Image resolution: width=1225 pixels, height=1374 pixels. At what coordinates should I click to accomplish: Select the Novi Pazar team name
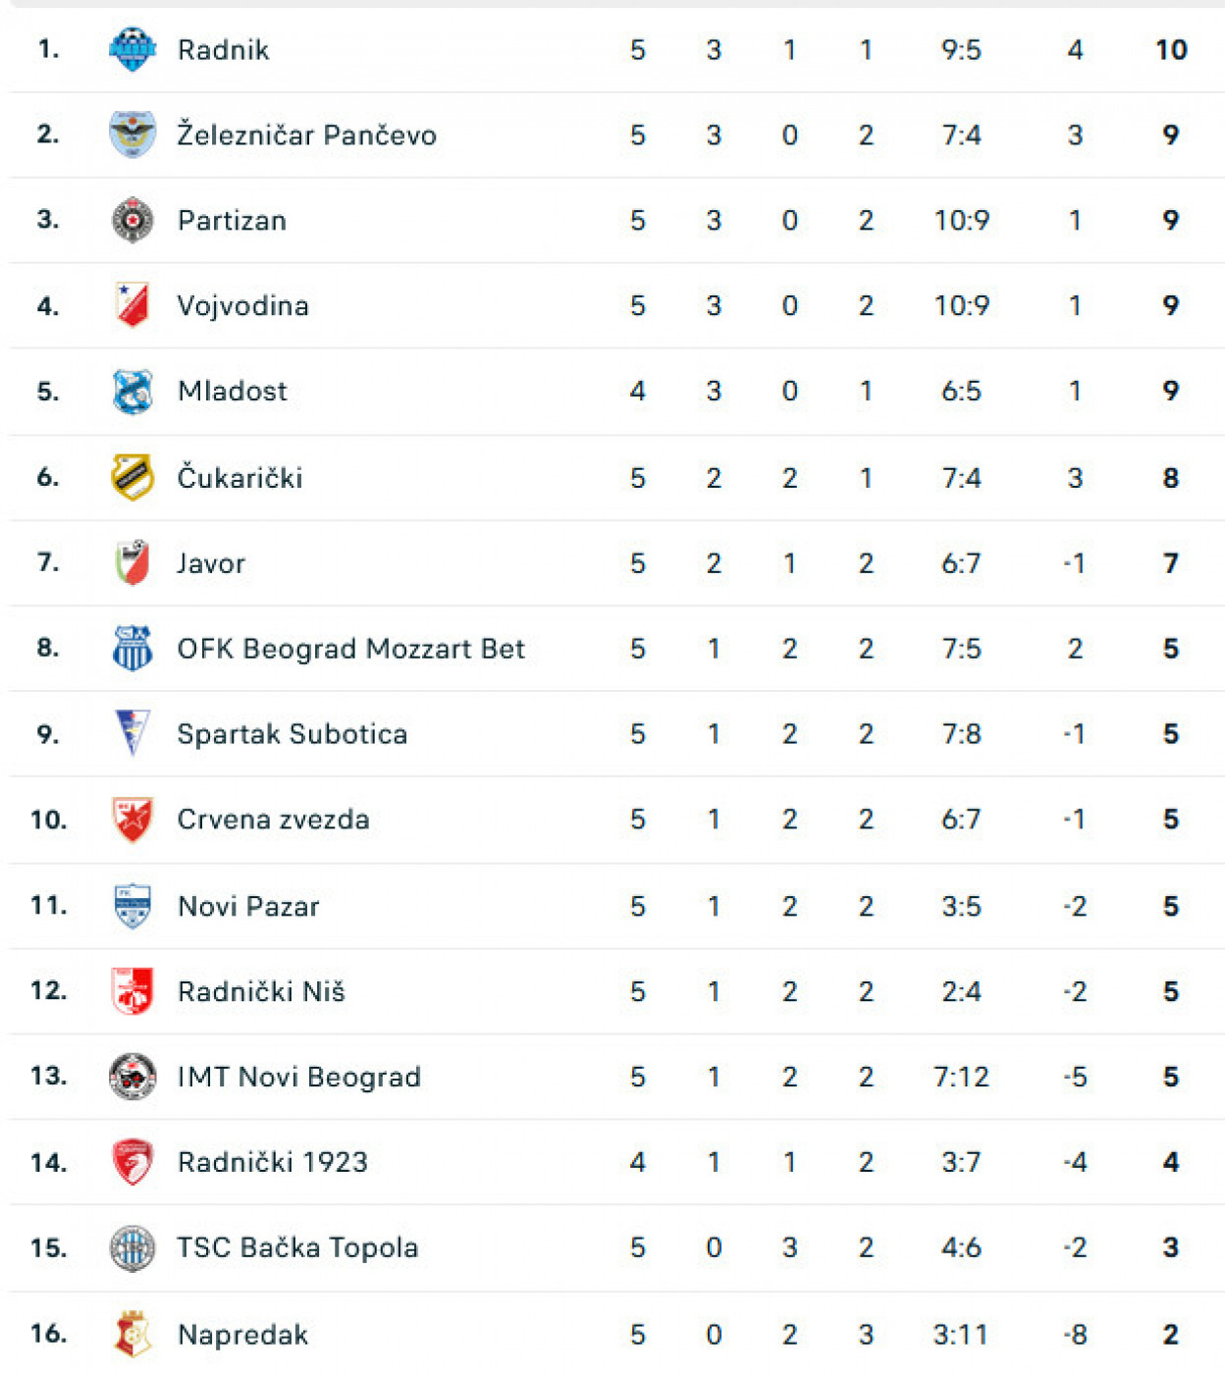[248, 906]
